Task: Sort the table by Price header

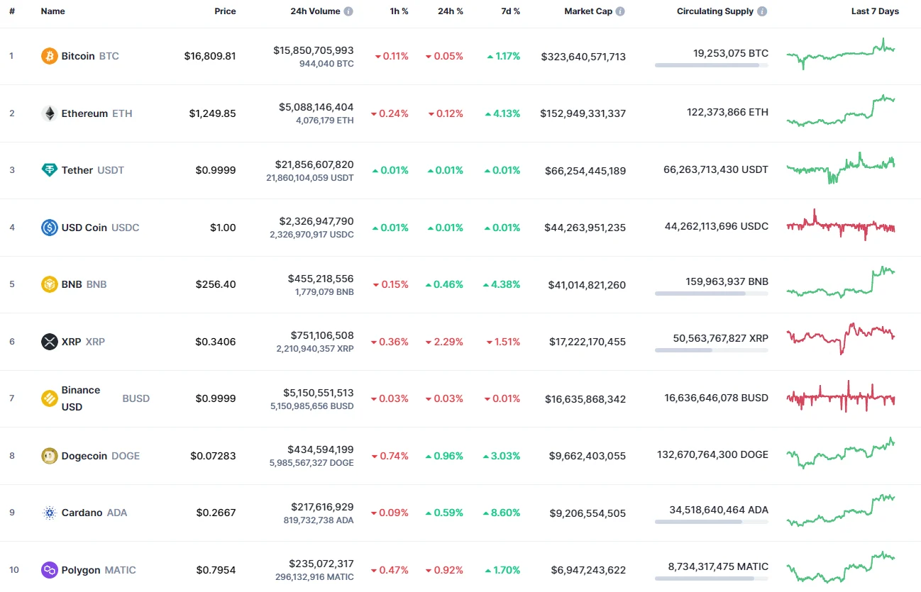Action: (225, 11)
